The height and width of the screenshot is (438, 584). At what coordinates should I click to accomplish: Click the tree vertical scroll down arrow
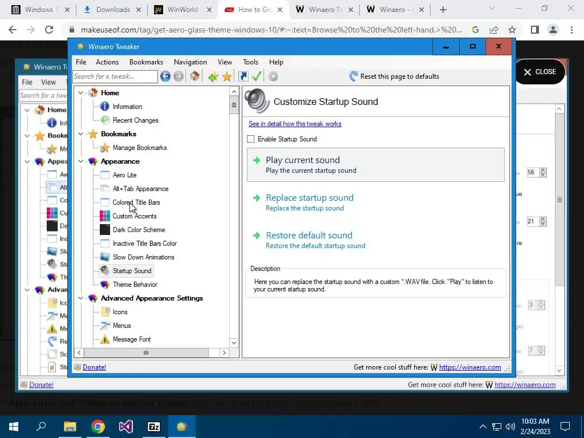coord(234,343)
